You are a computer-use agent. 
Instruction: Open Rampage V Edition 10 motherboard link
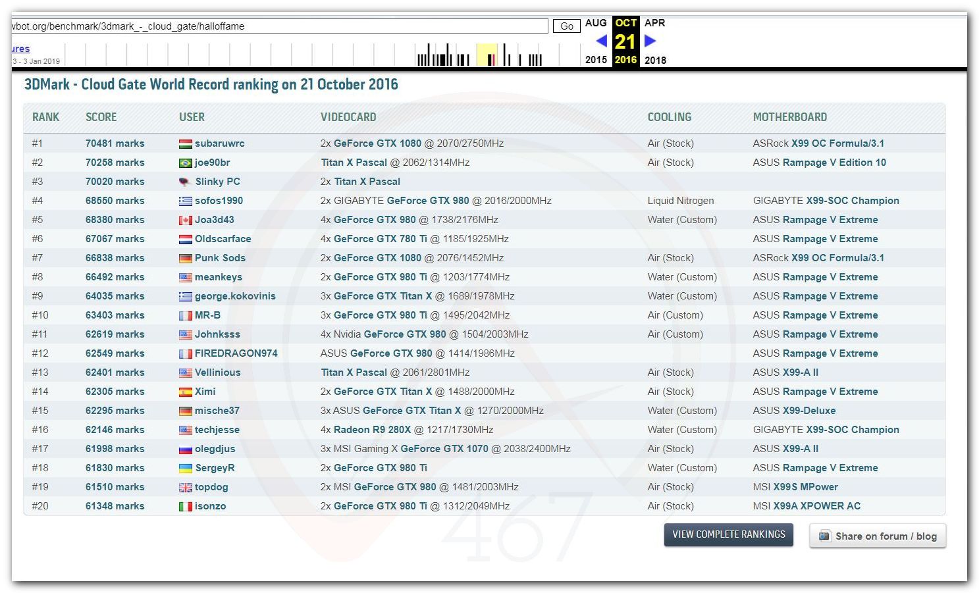834,163
